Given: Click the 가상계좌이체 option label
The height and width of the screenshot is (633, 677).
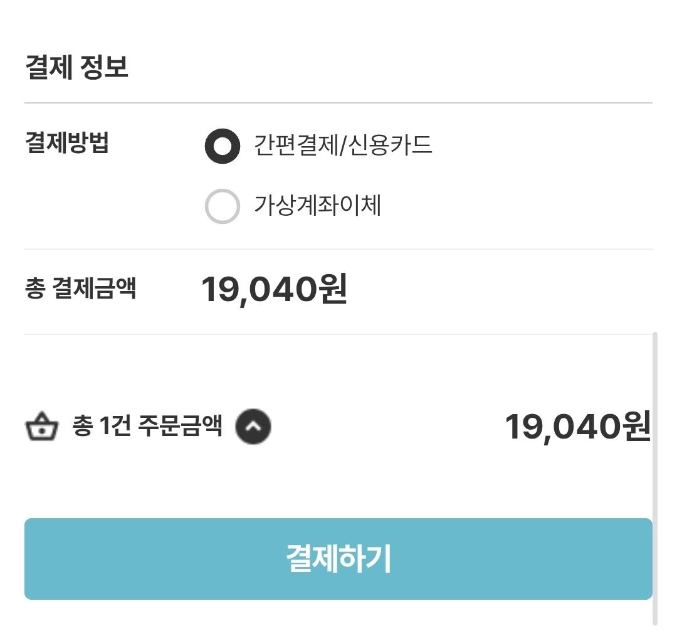Looking at the screenshot, I should tap(318, 206).
